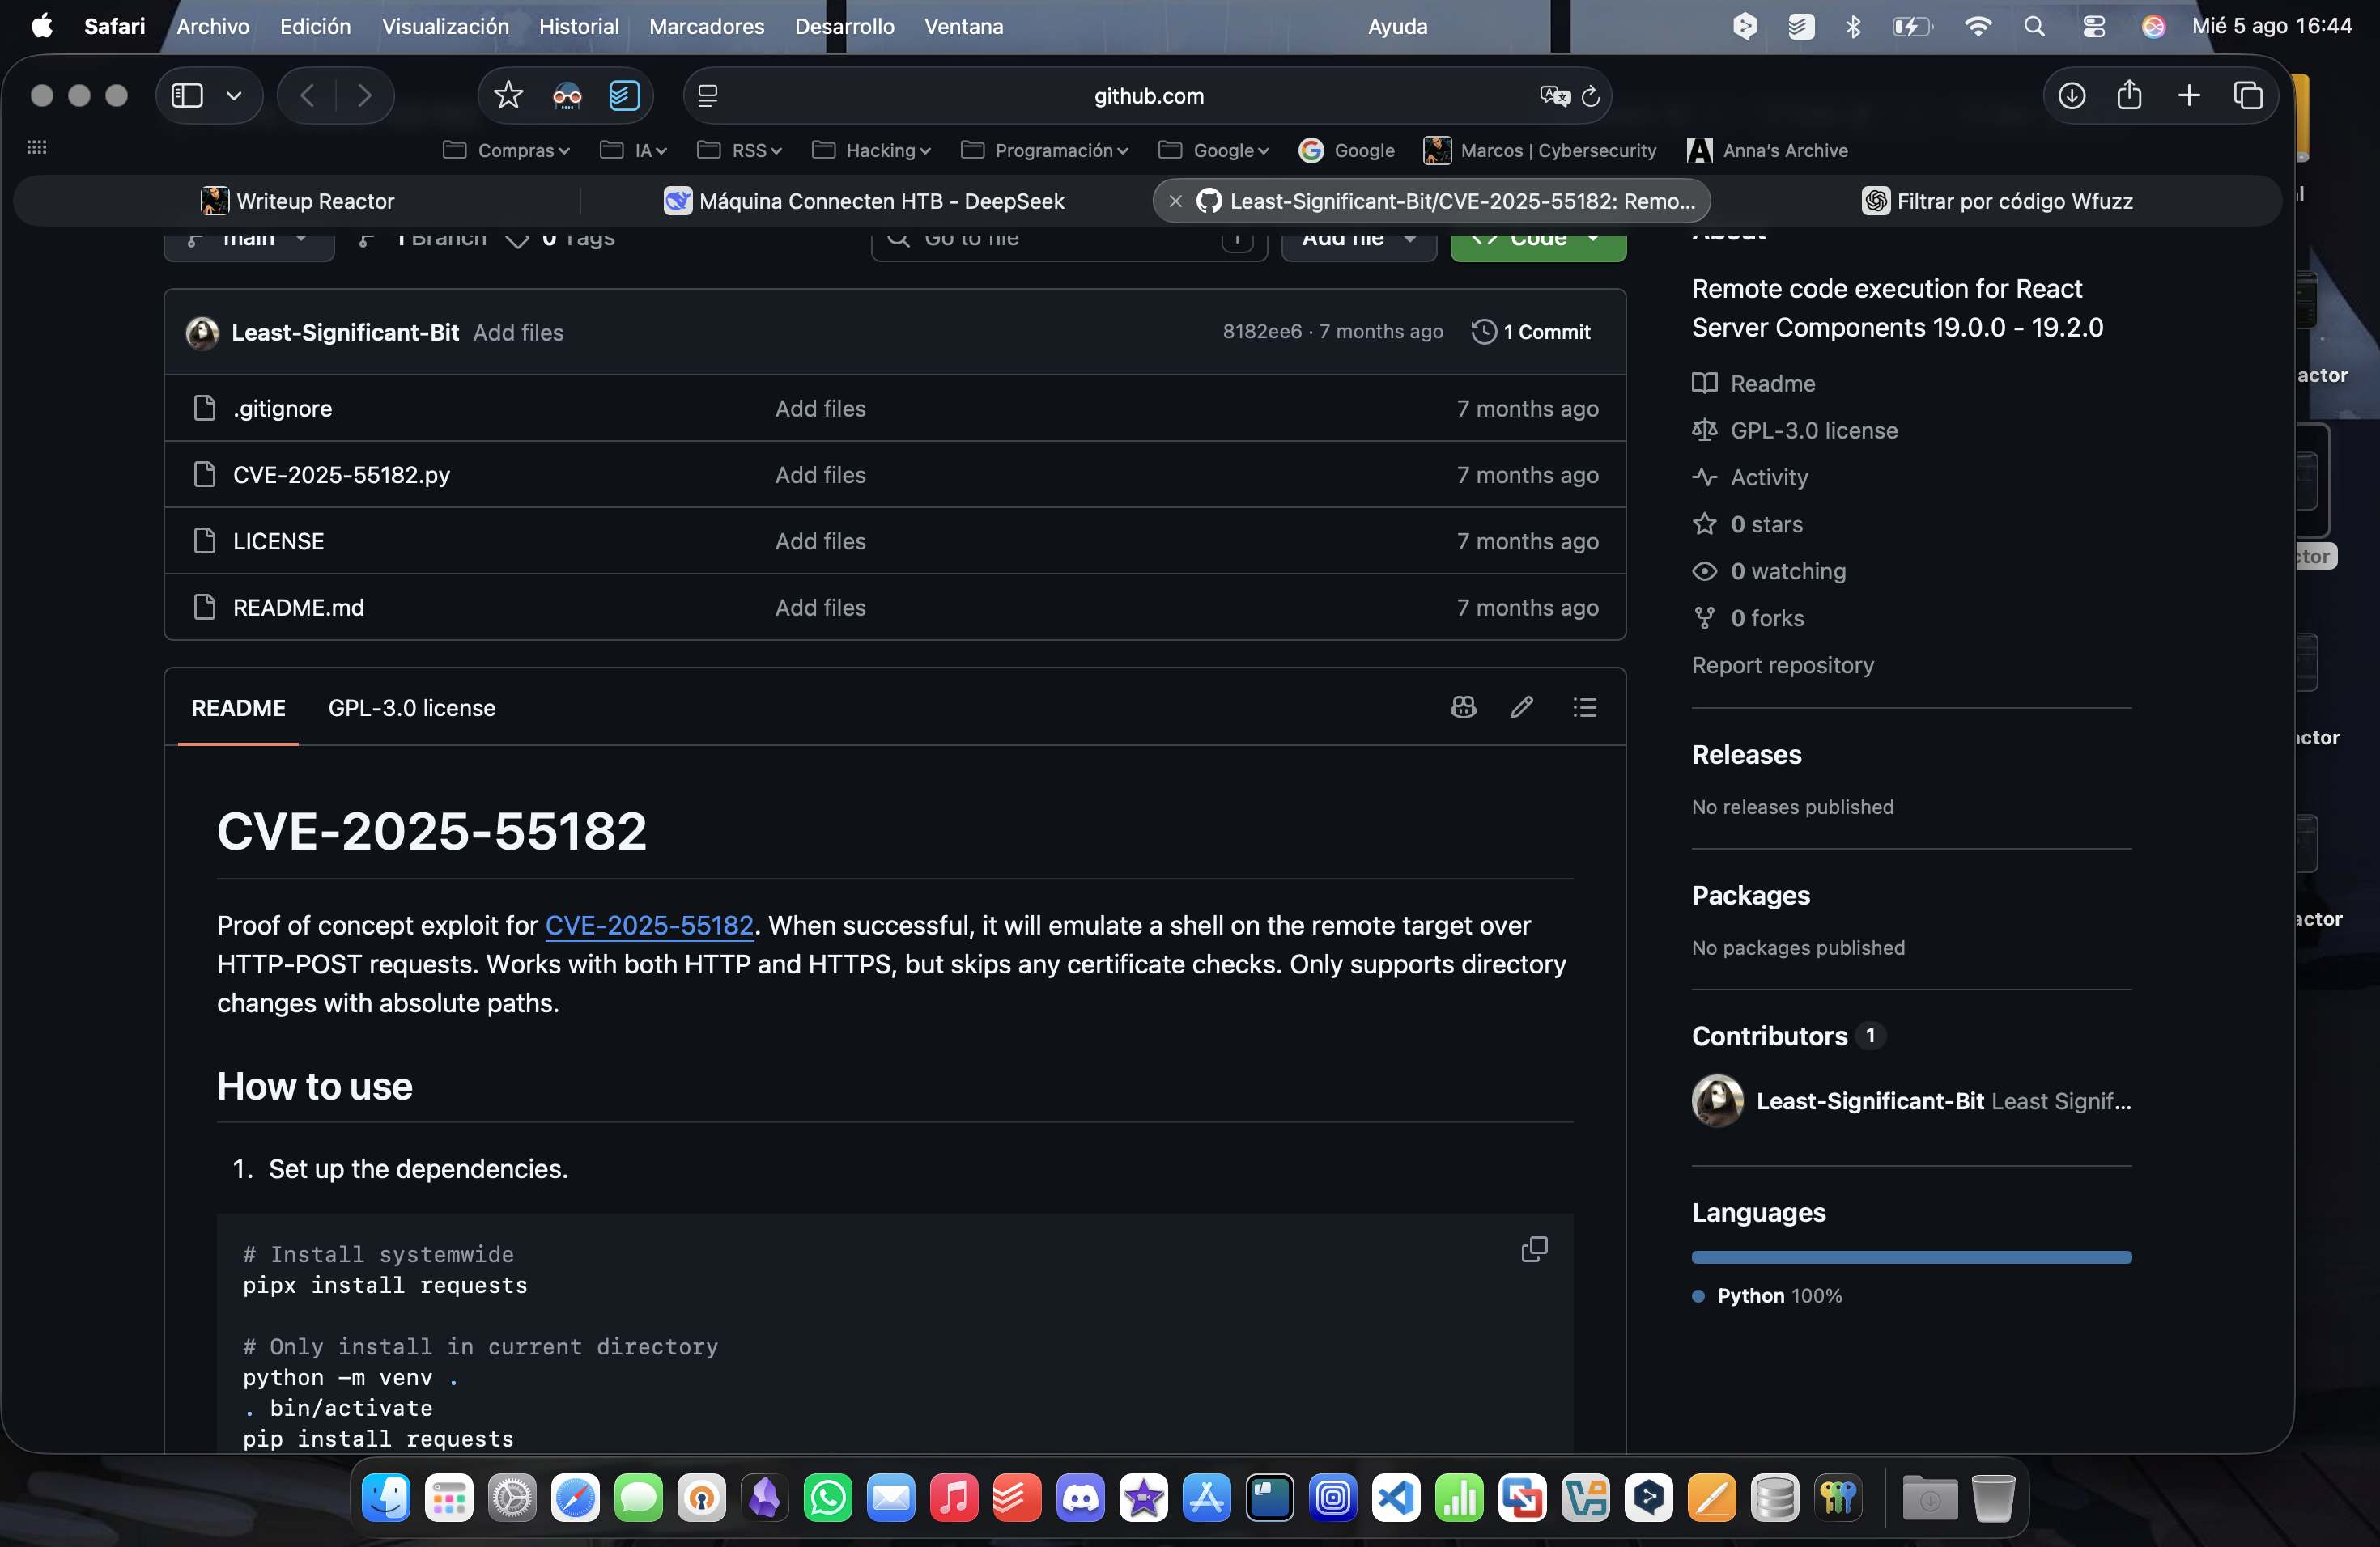Select the README tab
Image resolution: width=2380 pixels, height=1547 pixels.
tap(238, 707)
